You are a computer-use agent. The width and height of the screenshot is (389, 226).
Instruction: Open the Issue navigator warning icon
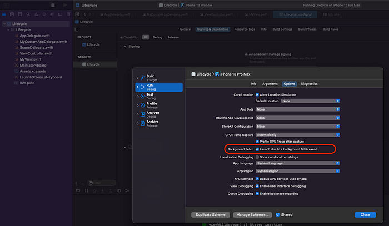click(36, 14)
